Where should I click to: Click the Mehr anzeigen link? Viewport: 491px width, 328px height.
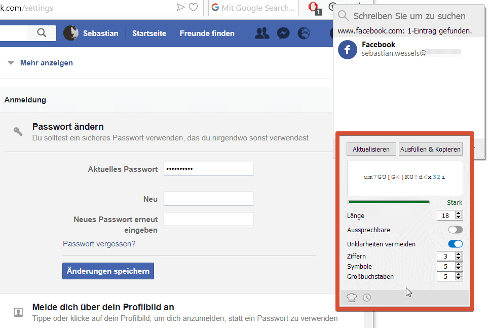46,63
